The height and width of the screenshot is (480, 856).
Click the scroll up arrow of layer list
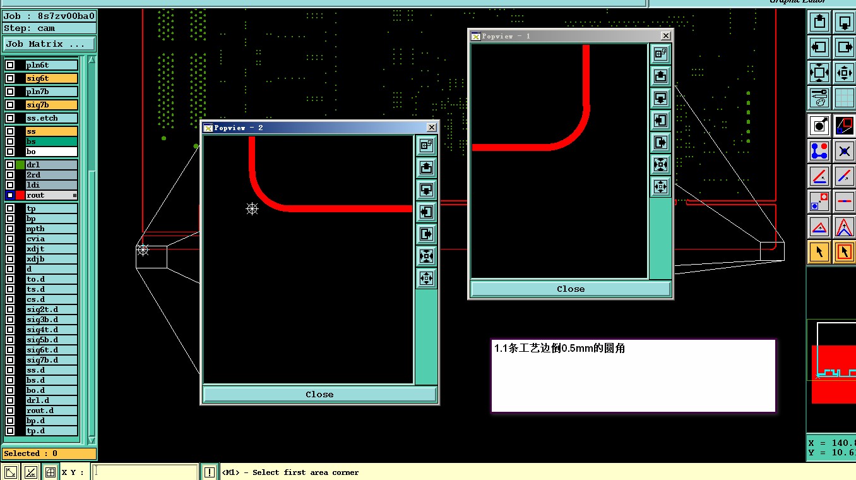[92, 60]
